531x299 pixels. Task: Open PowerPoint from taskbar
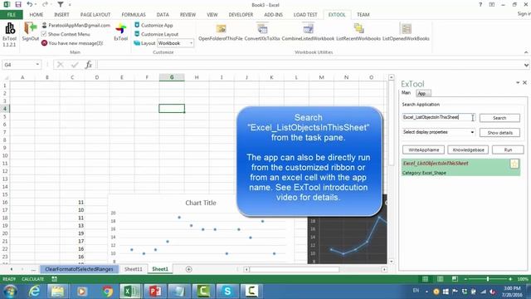(x=155, y=292)
